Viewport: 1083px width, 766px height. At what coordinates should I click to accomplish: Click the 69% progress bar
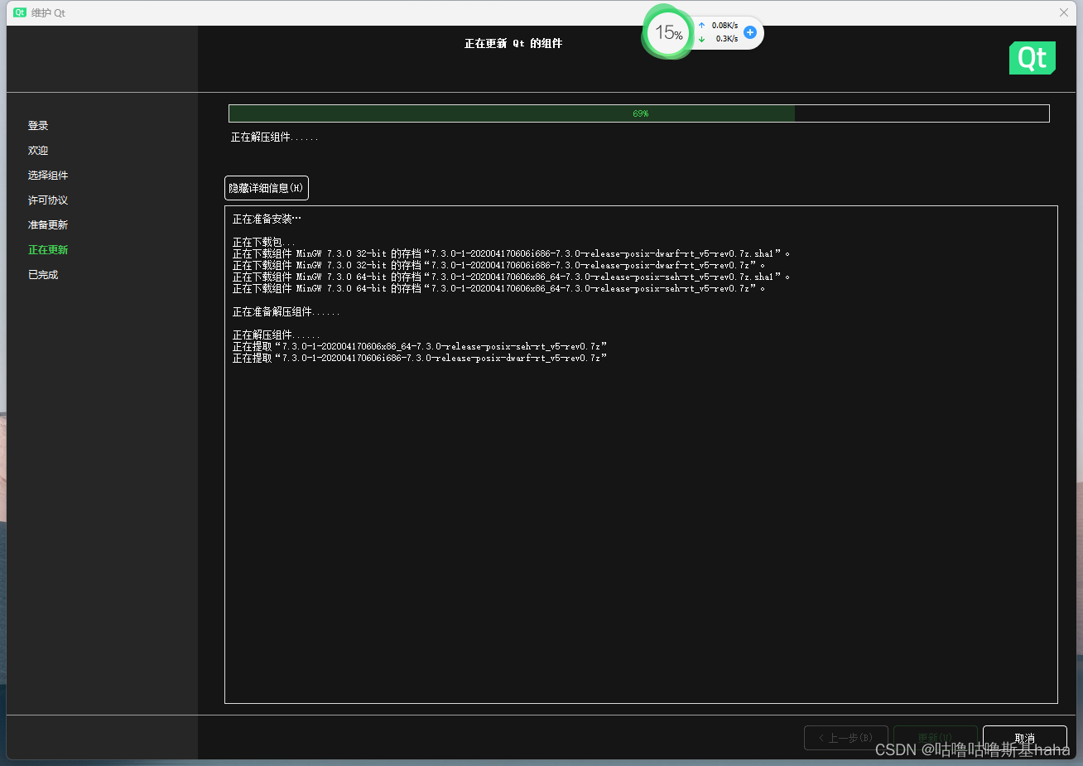pos(638,113)
